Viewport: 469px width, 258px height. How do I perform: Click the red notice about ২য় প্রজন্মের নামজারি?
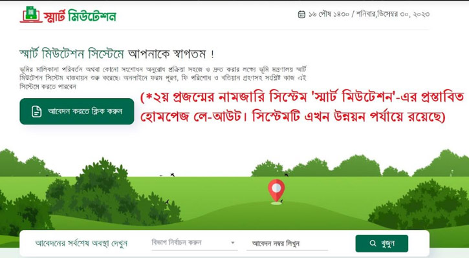pos(302,107)
